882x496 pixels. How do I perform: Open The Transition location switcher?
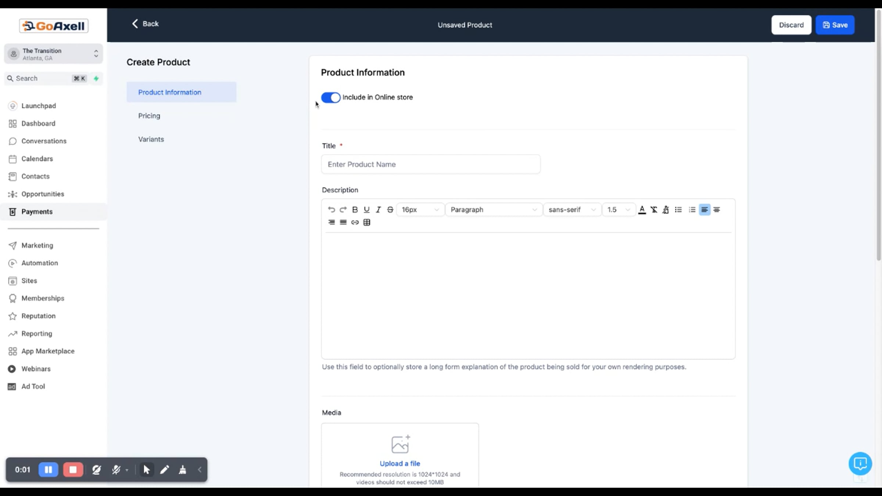pyautogui.click(x=54, y=54)
